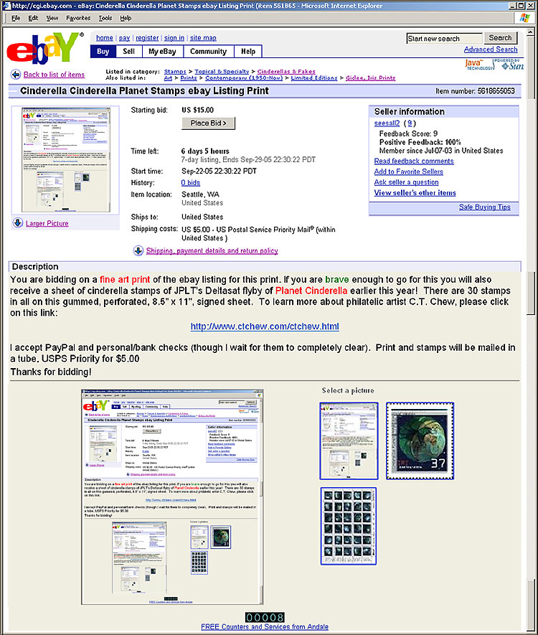Open the Cinderellas & Fakes category link

[286, 71]
